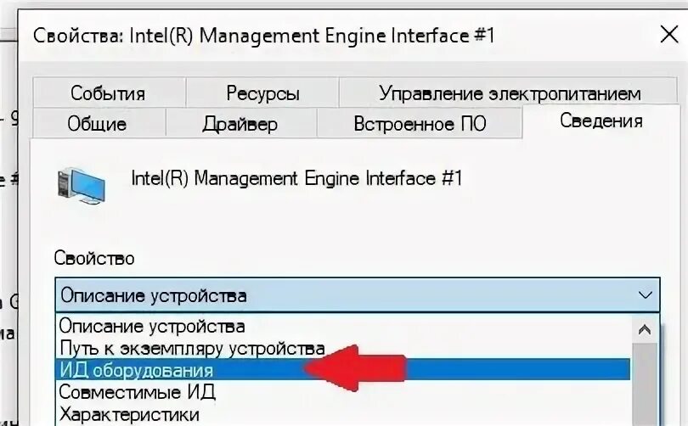Click the list scrollbar up arrow
Viewport: 688px width, 426px height.
click(x=646, y=328)
